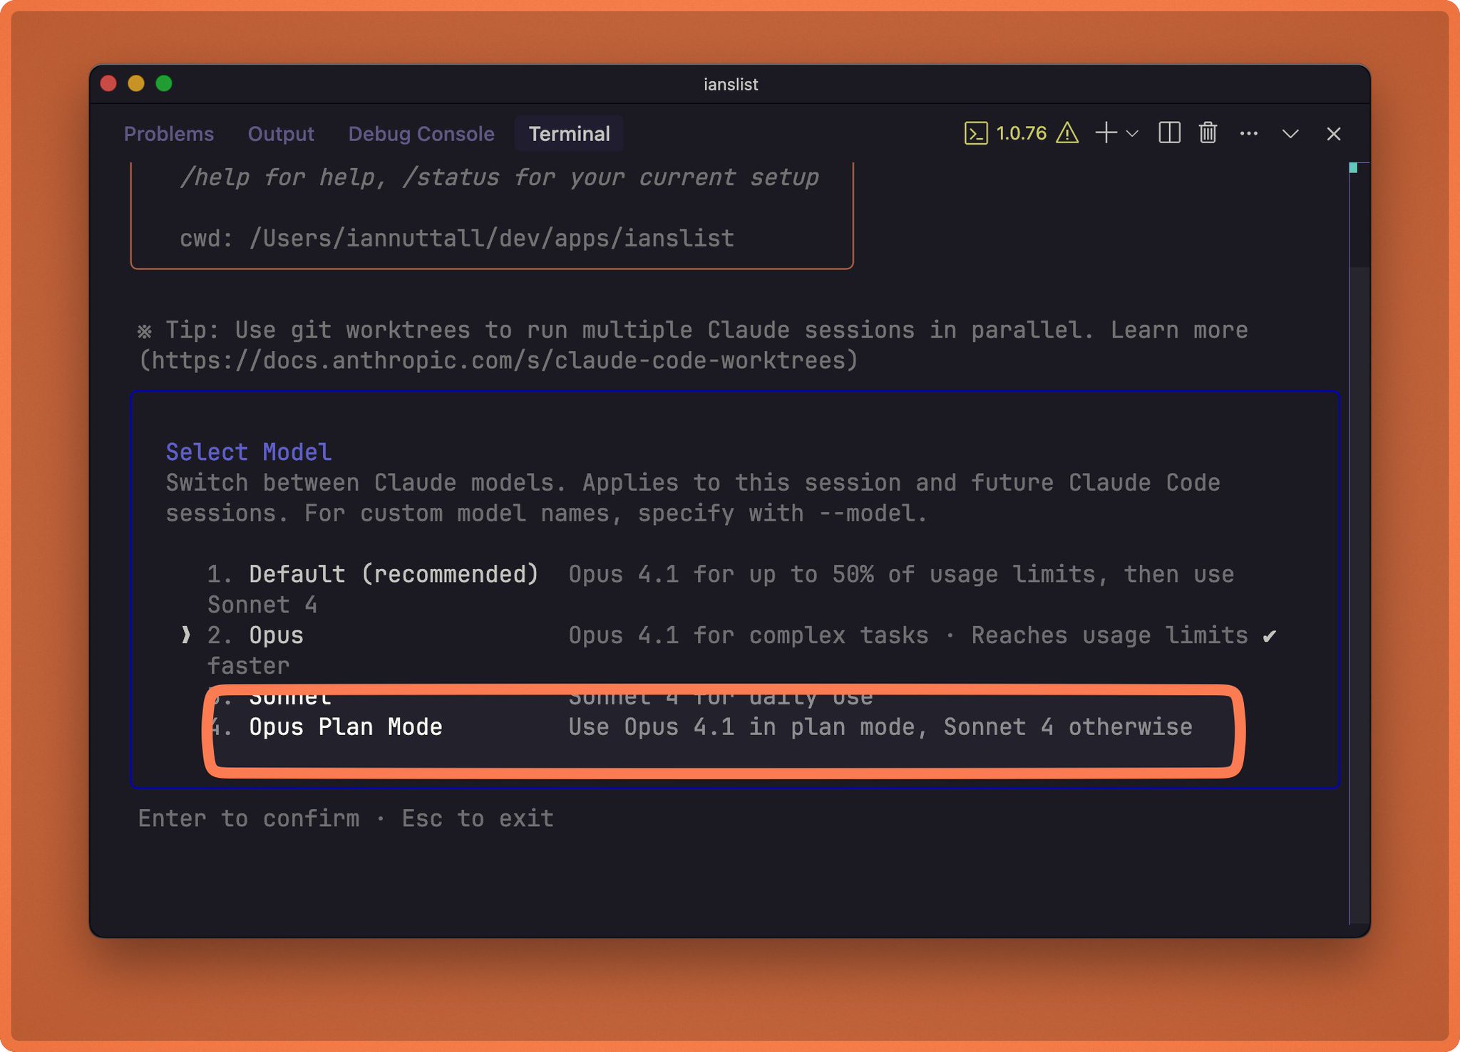Open the Output tab
This screenshot has width=1460, height=1052.
281,134
